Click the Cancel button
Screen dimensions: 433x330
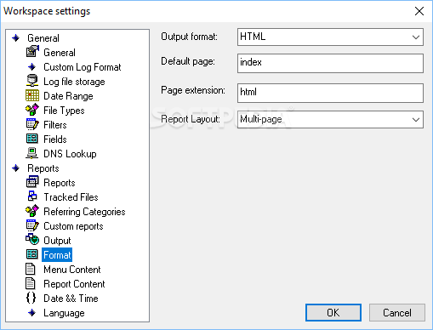pos(397,313)
